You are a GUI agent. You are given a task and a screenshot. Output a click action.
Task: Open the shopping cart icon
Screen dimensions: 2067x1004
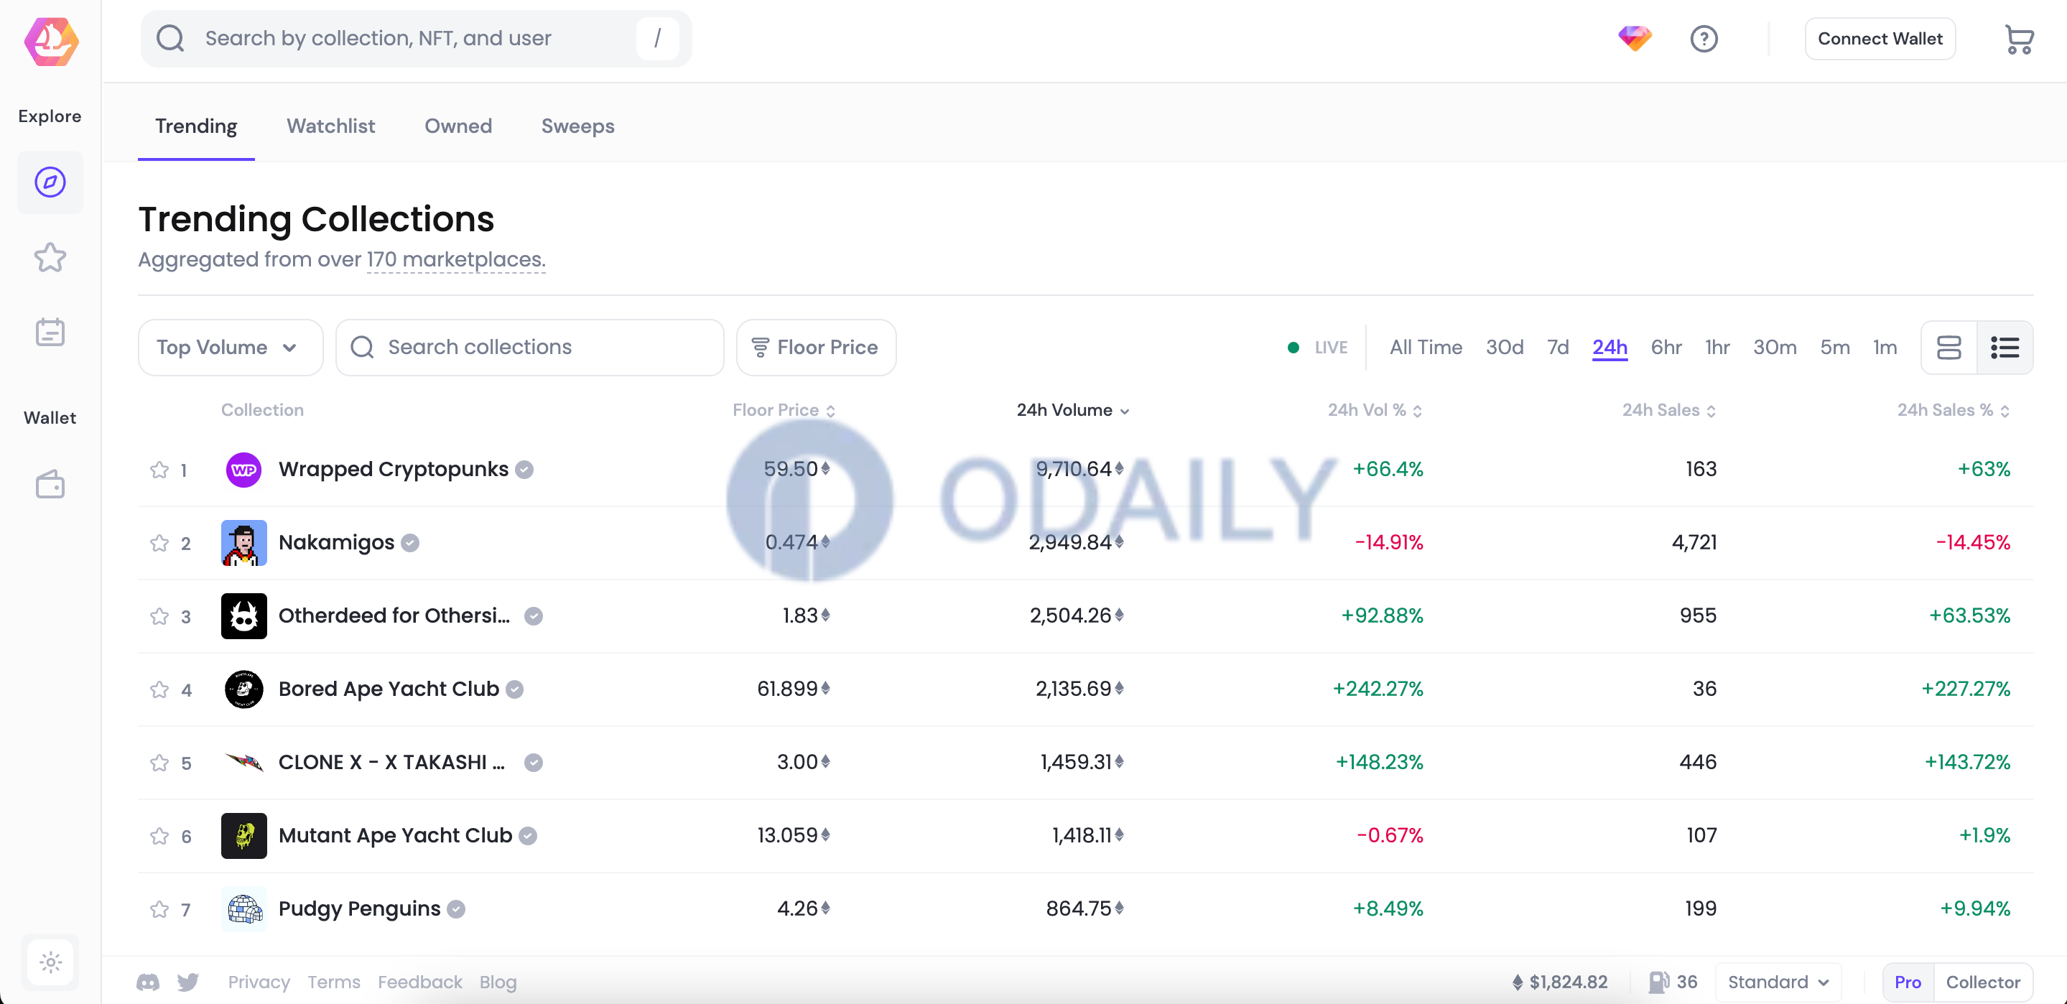[x=2018, y=39]
